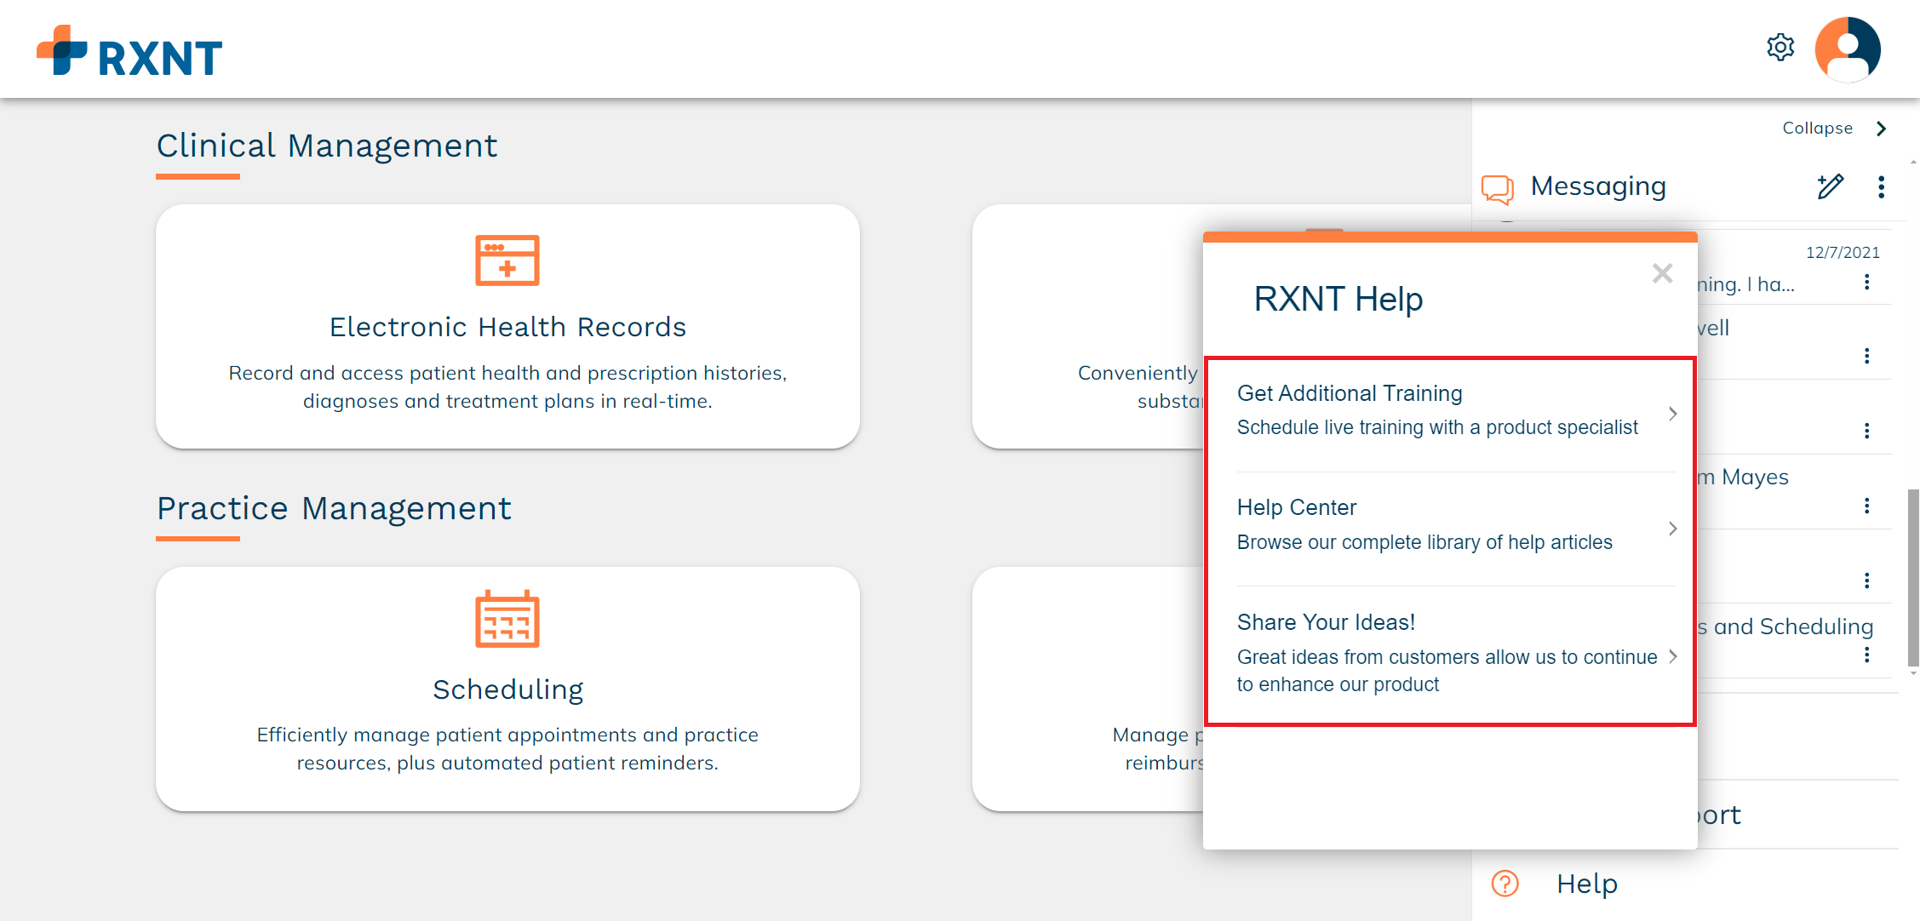The image size is (1920, 921).
Task: Click the Practice Management heading
Action: (334, 508)
